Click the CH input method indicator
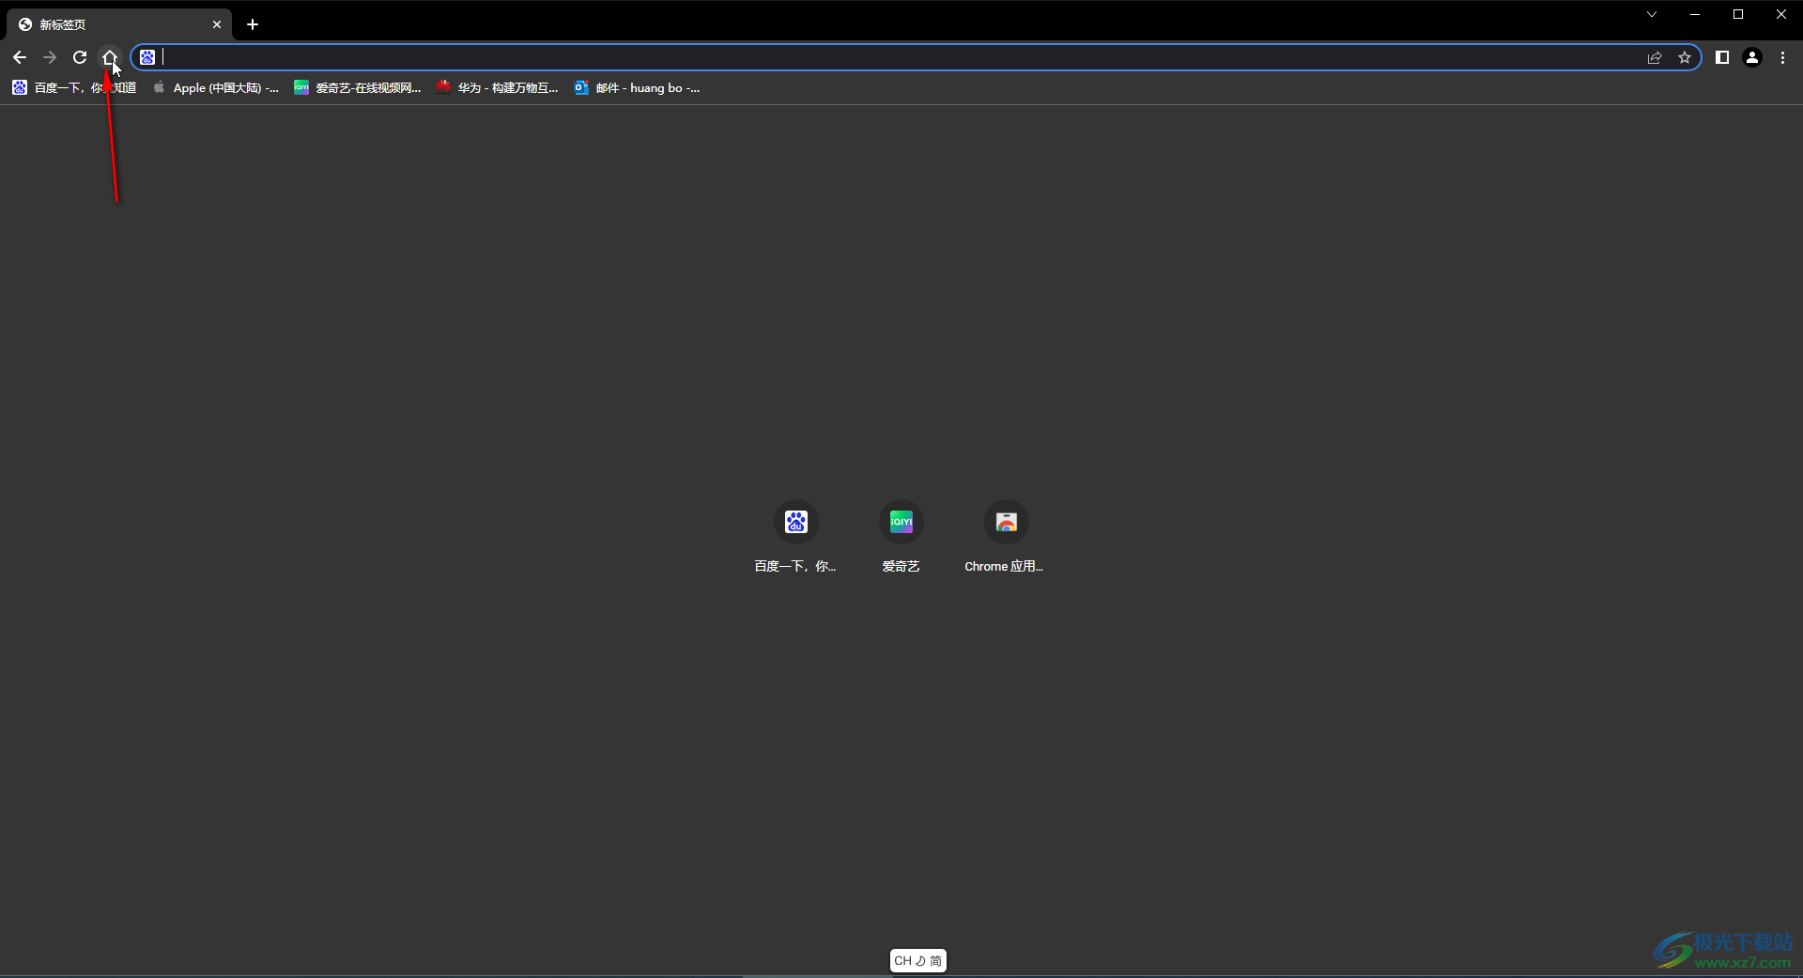Screen dimensions: 1803x978 tap(917, 960)
